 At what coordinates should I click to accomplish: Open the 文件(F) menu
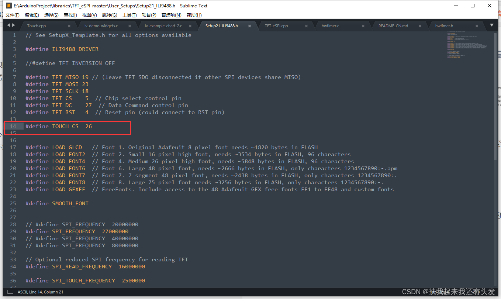pyautogui.click(x=13, y=15)
